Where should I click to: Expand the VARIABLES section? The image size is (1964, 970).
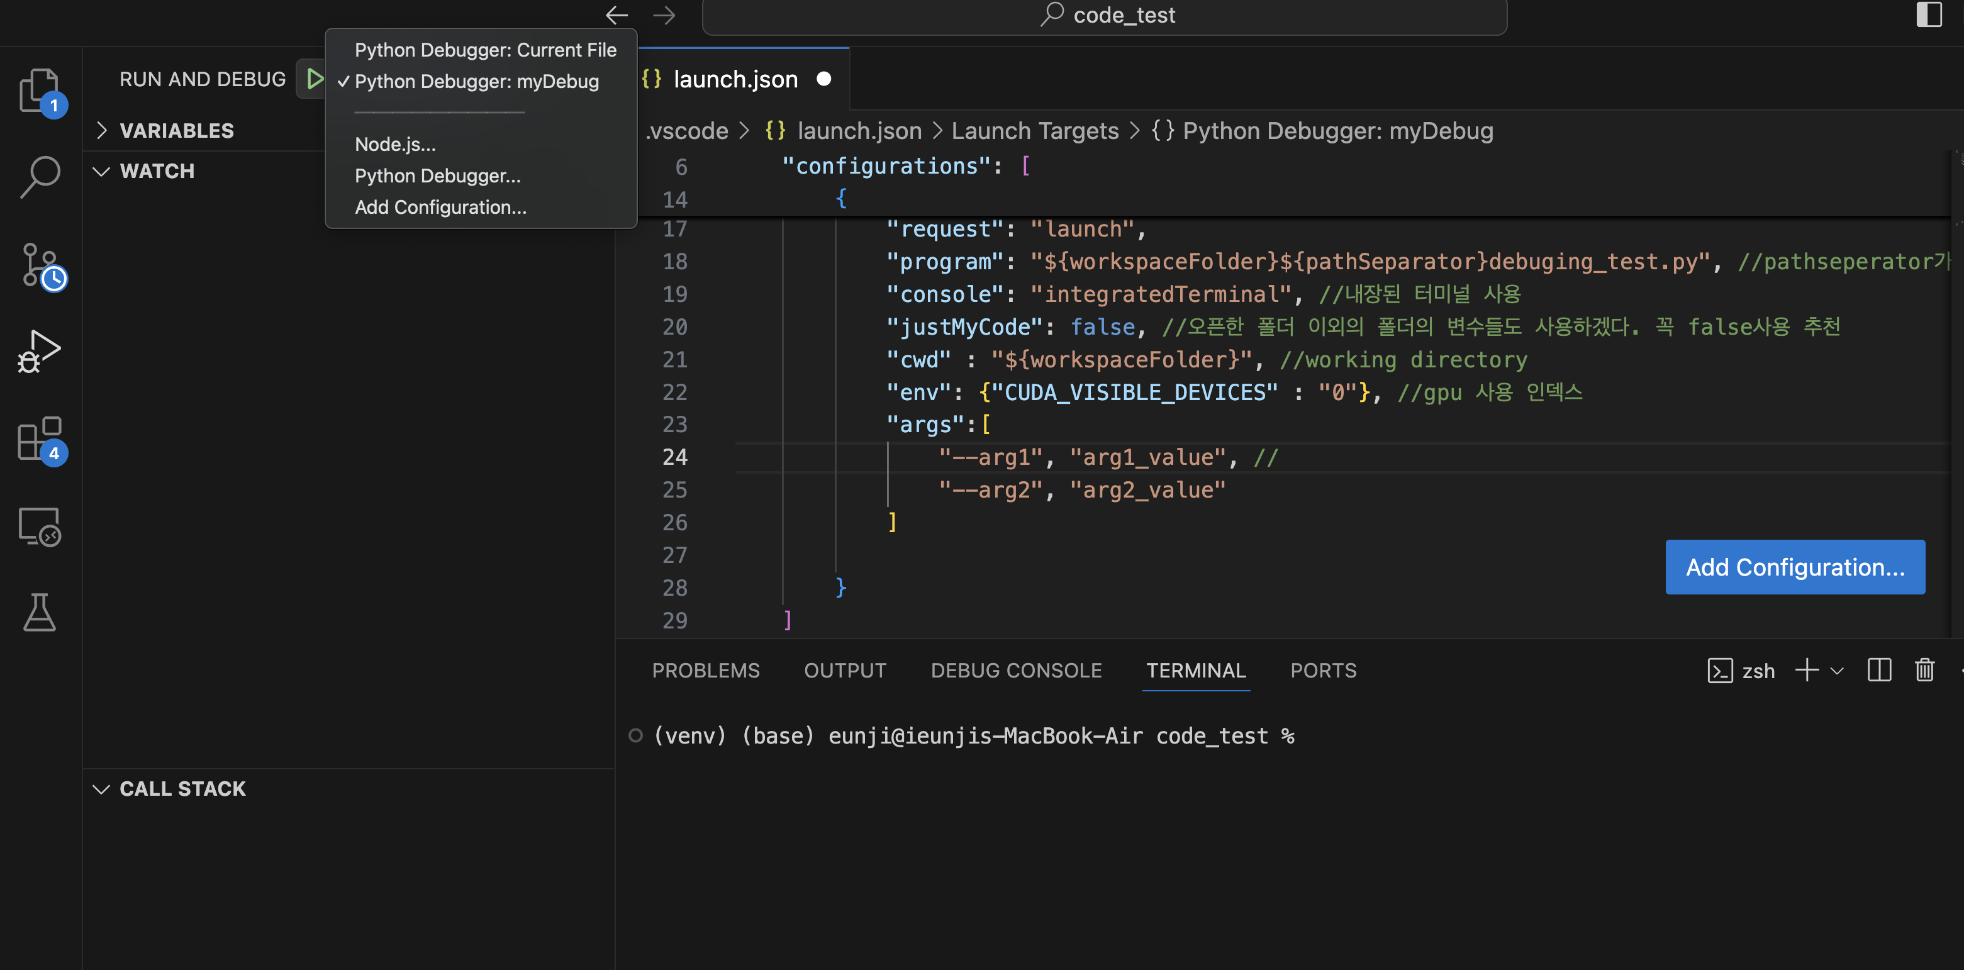click(x=177, y=130)
